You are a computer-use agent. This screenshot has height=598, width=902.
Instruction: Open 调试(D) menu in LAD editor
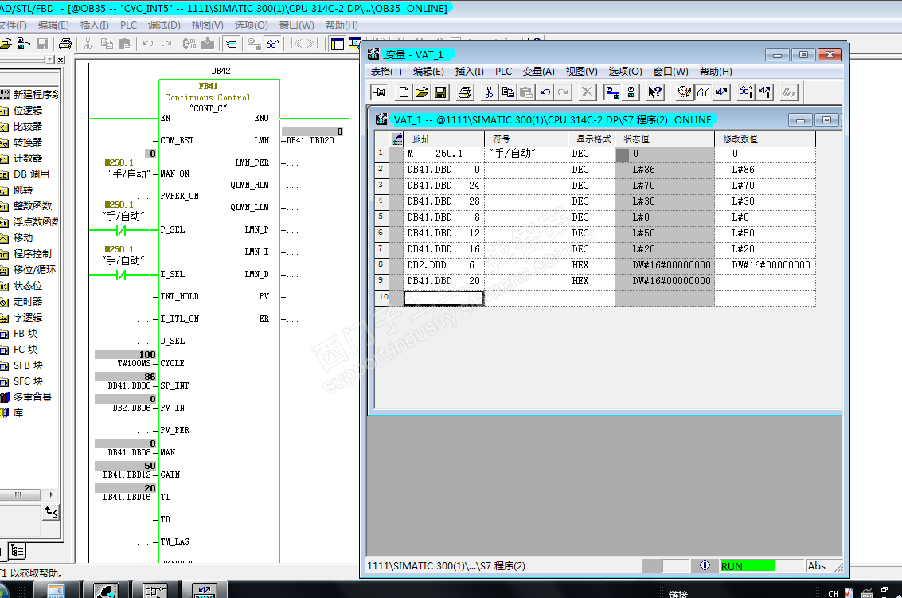(x=164, y=25)
